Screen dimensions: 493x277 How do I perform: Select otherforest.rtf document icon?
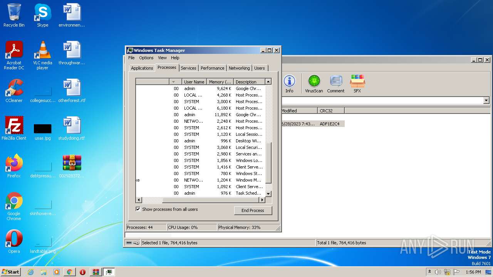pos(72,91)
